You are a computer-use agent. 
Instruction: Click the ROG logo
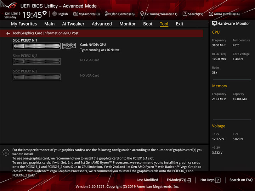(x=10, y=5)
